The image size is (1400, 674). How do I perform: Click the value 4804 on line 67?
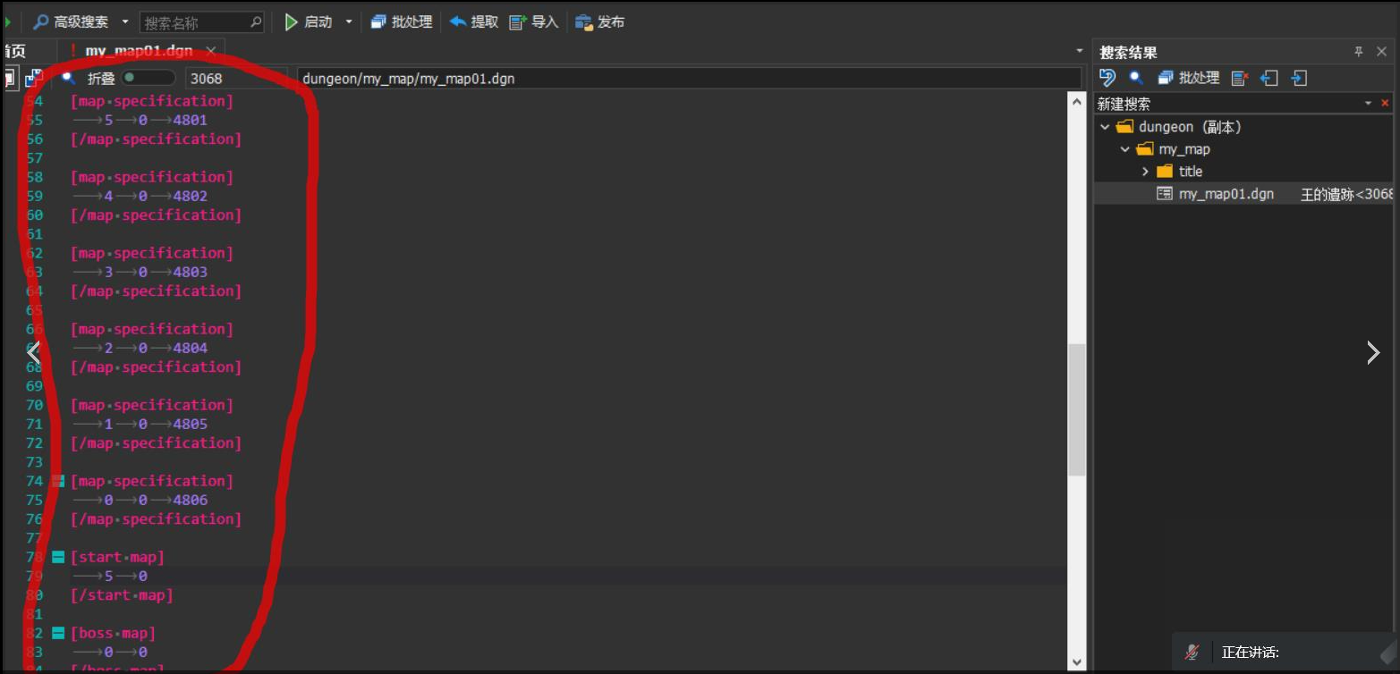tap(190, 348)
